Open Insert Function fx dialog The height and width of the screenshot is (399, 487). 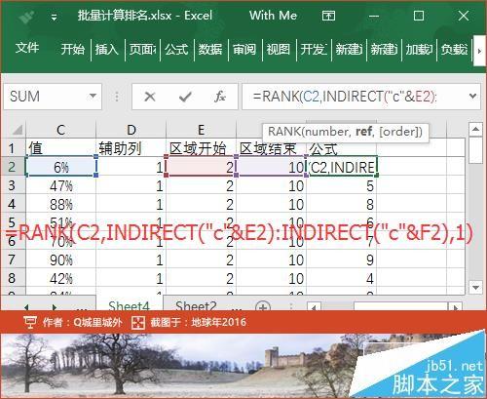click(x=220, y=97)
